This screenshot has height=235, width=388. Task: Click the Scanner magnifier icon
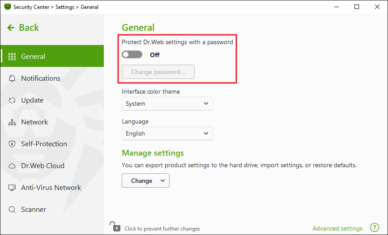12,210
